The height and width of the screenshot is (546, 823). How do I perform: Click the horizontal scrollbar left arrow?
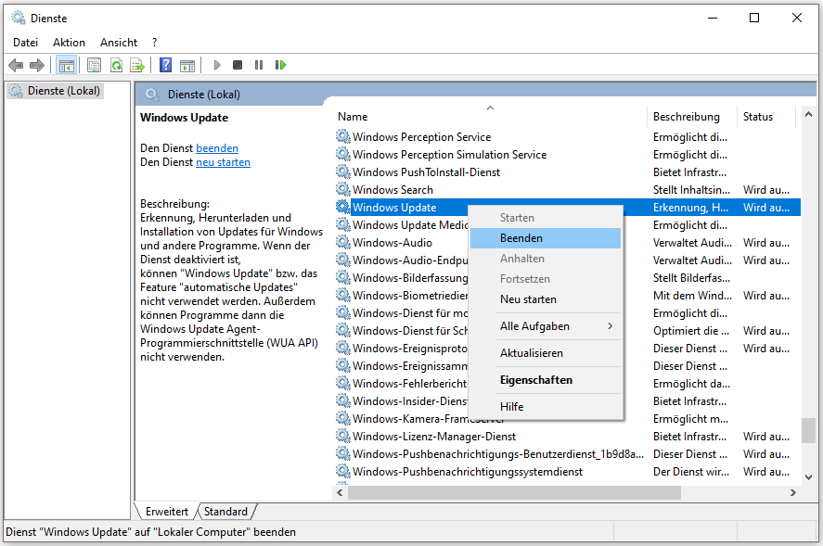pos(341,492)
